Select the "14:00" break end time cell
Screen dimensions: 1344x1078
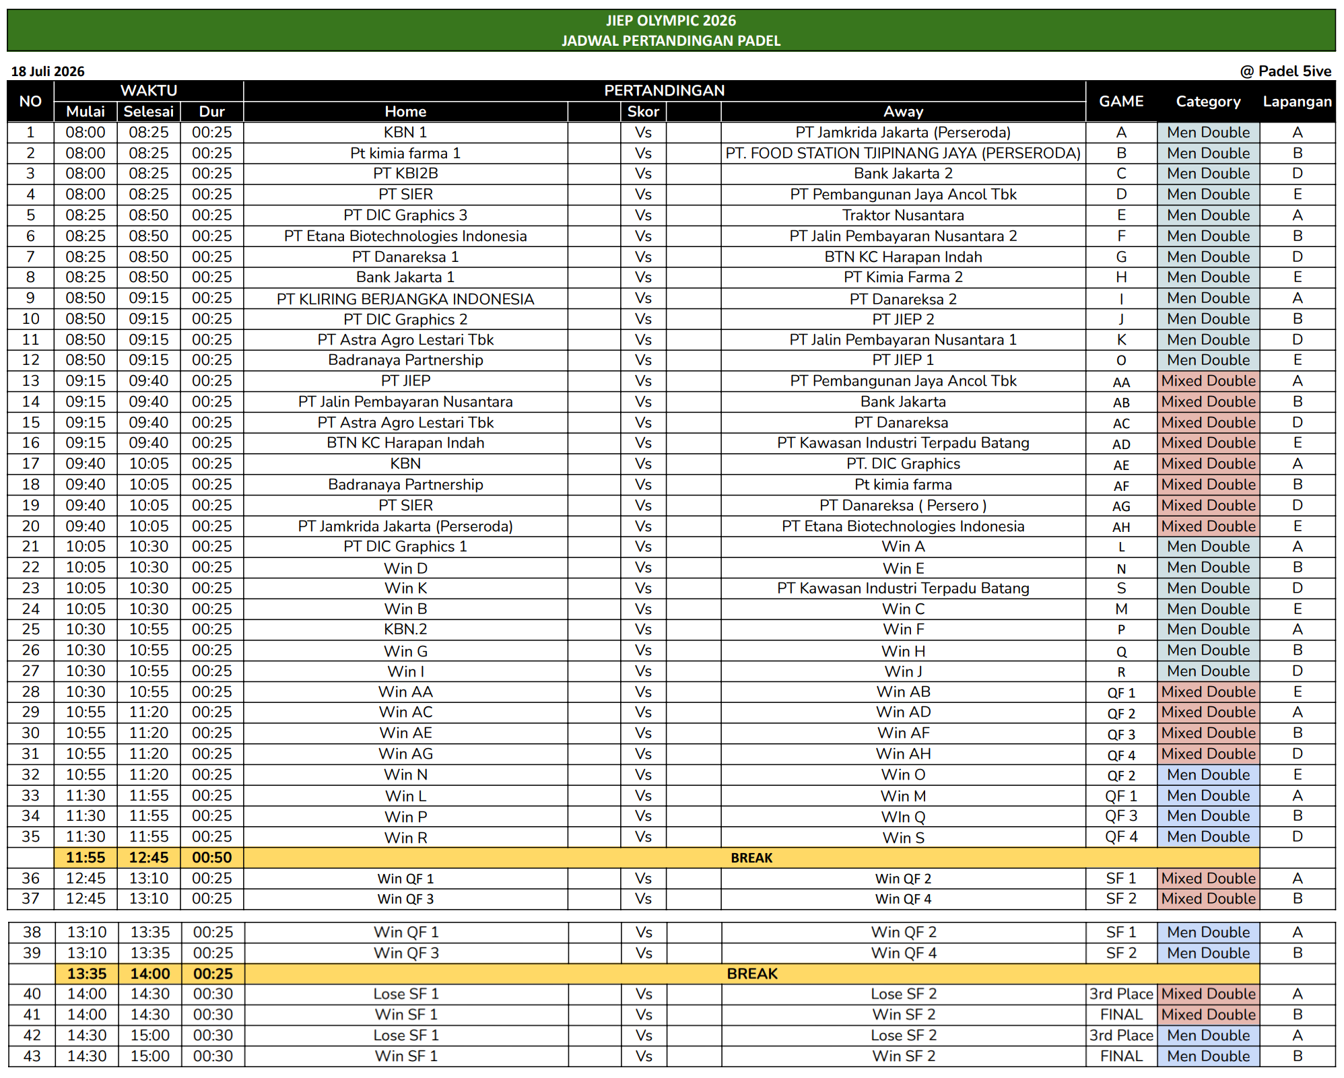pos(150,974)
